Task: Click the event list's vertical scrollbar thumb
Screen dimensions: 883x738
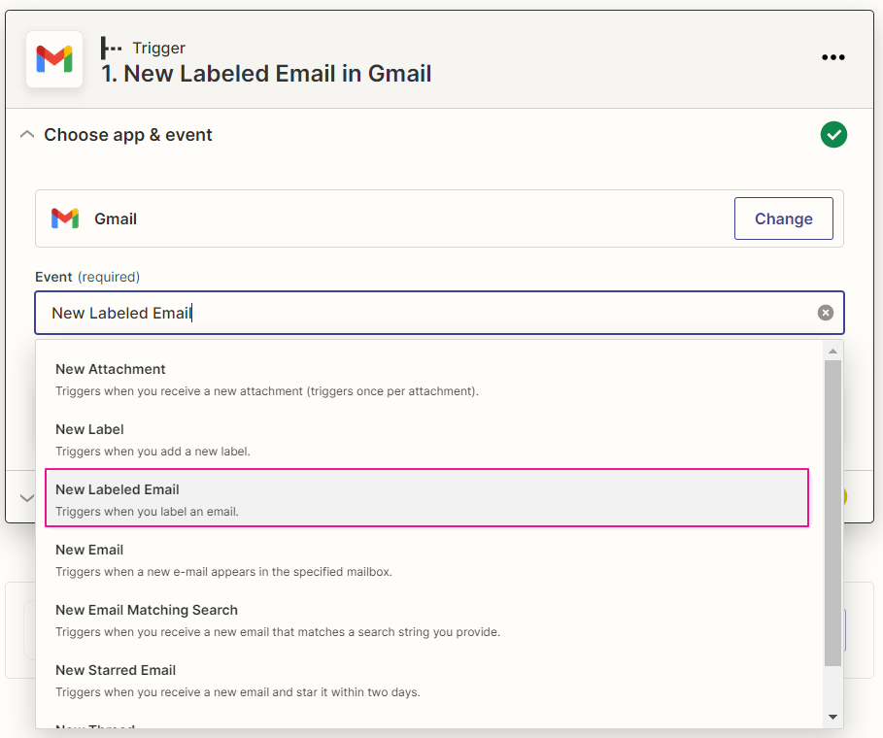Action: coord(832,513)
